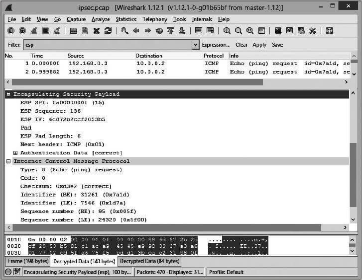The width and height of the screenshot is (362, 280).
Task: Open the Go menu
Action: [57, 19]
